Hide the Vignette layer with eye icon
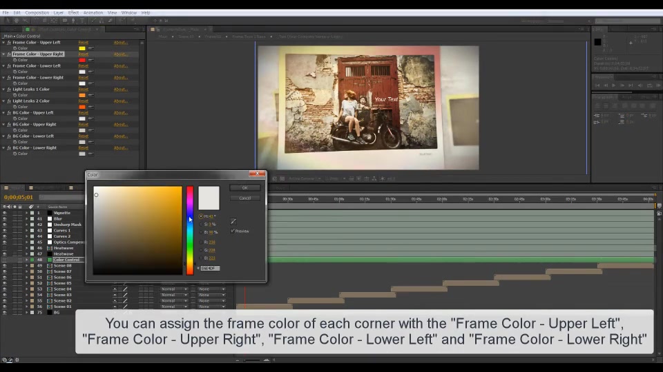This screenshot has height=372, width=663. (5, 213)
